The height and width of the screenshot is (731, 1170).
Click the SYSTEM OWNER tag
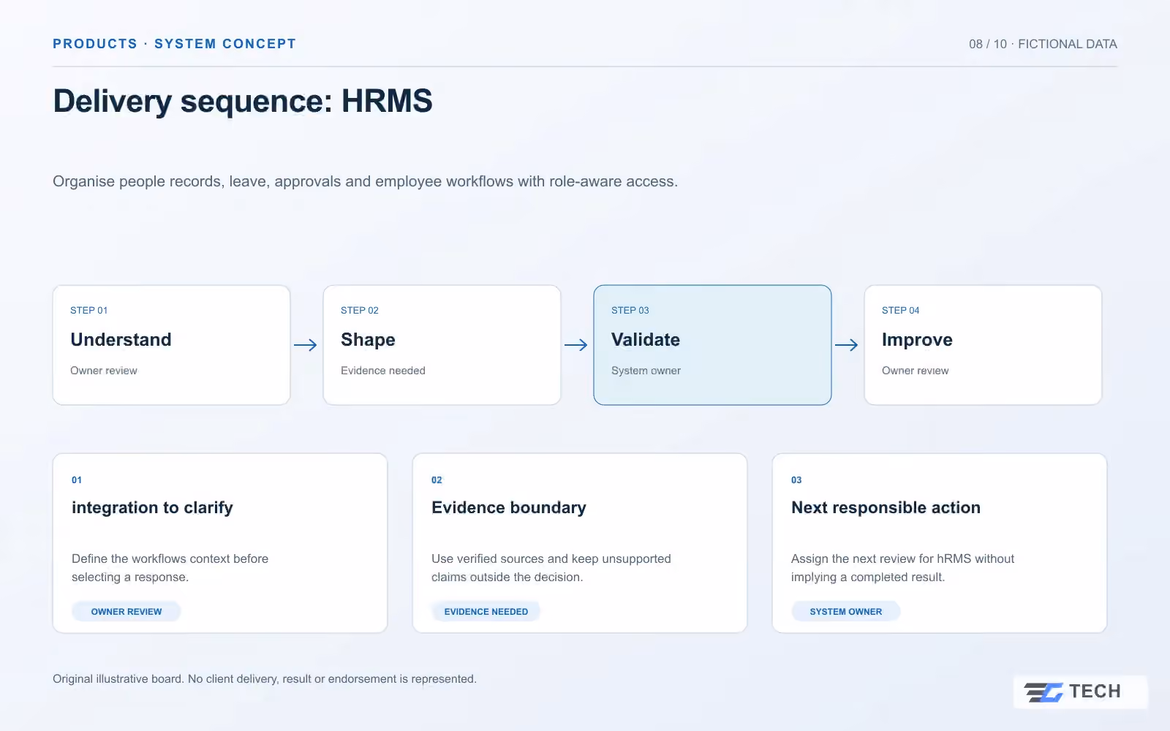(x=846, y=612)
